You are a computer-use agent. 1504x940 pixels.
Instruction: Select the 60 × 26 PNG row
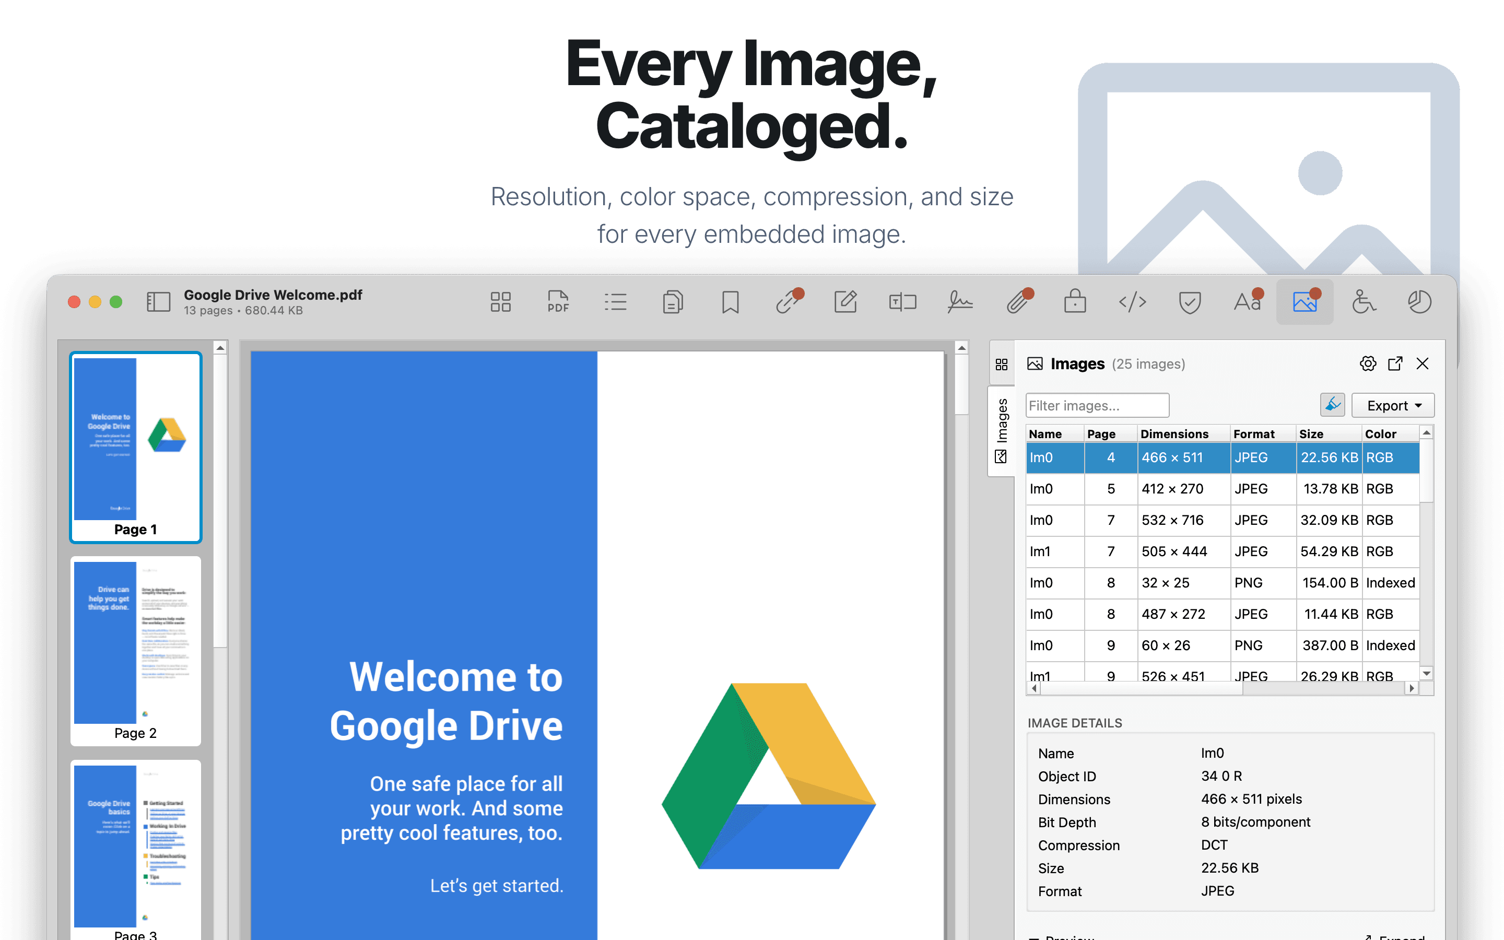pyautogui.click(x=1223, y=645)
